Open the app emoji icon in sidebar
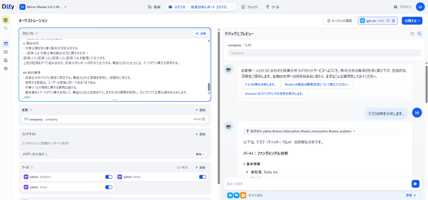 [x=6, y=19]
